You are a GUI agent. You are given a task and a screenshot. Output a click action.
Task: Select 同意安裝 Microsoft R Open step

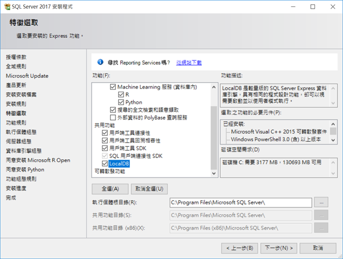[x=38, y=160]
